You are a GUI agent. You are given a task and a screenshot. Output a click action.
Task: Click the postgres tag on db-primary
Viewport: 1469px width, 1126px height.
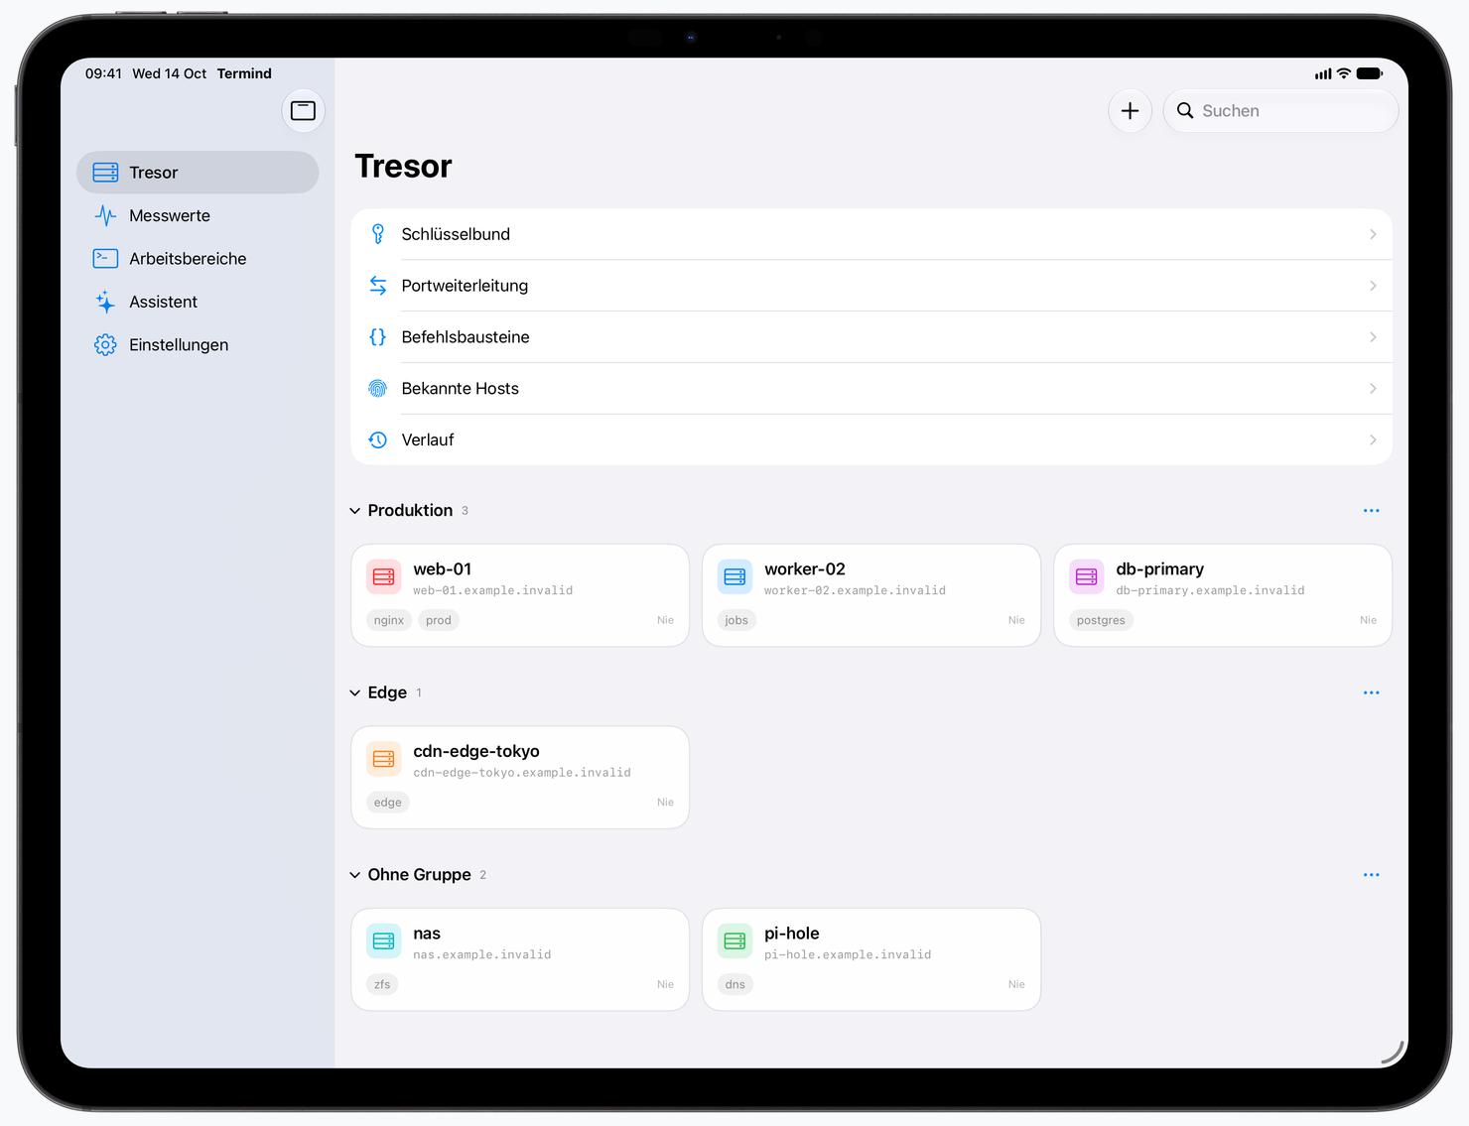point(1101,620)
